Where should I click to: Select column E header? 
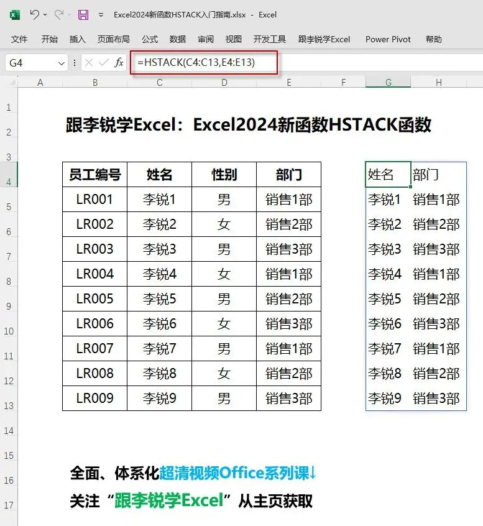point(289,83)
